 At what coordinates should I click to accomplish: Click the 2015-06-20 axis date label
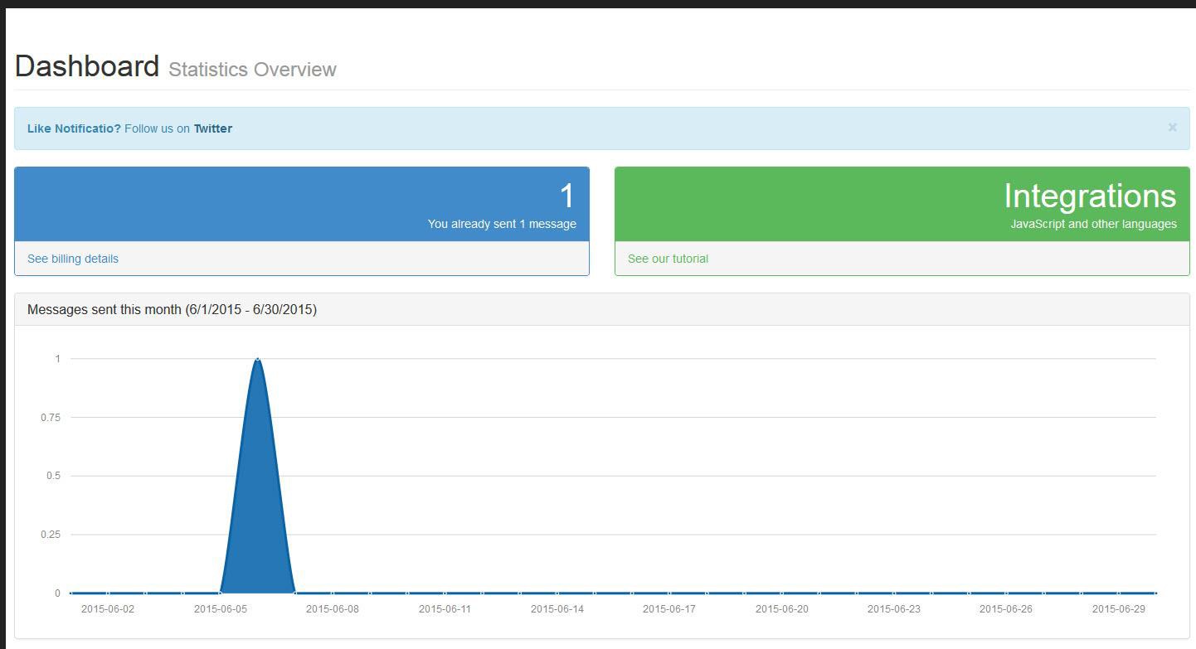click(781, 609)
